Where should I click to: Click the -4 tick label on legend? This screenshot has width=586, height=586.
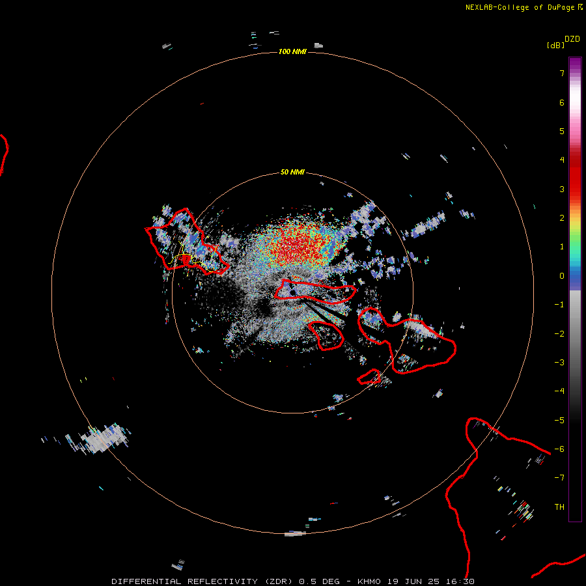pyautogui.click(x=559, y=391)
